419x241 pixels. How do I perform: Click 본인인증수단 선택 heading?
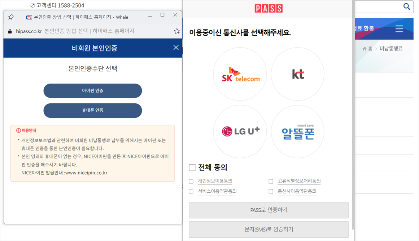(93, 68)
